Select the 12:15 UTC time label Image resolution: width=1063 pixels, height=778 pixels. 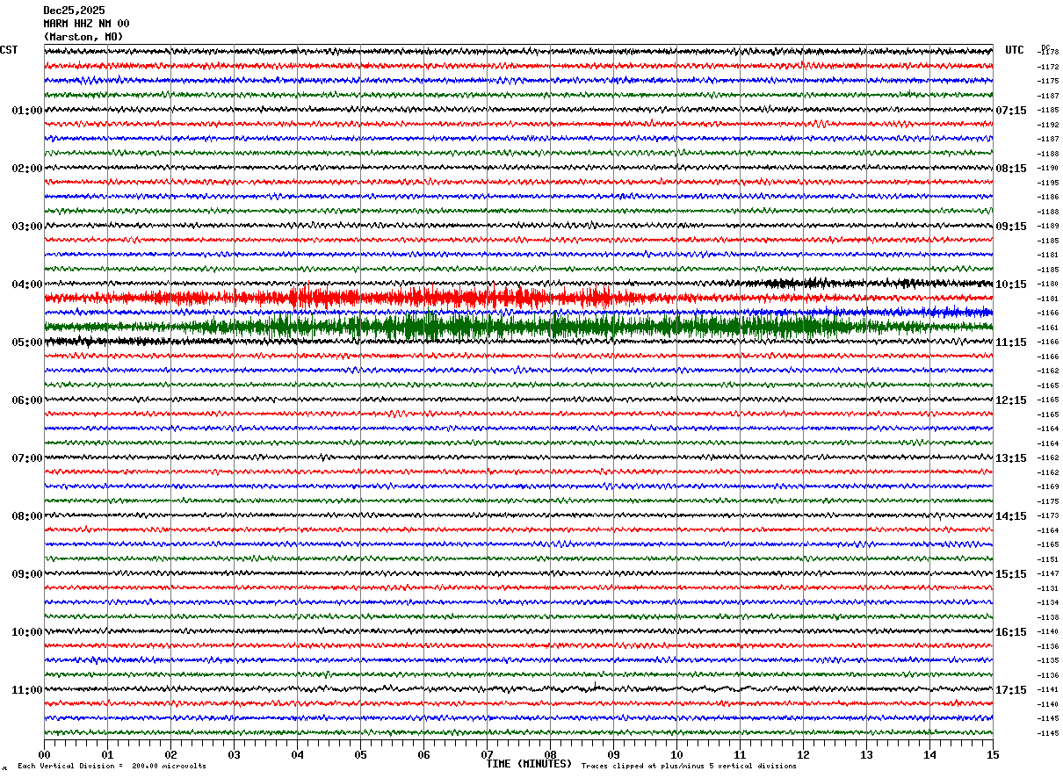pos(1011,400)
